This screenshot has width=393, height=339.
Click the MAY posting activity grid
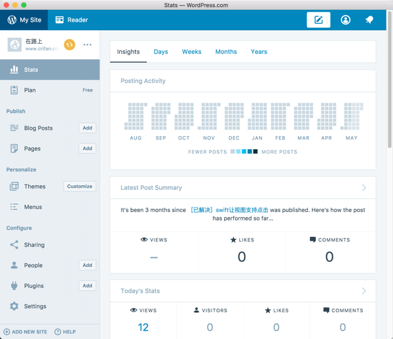[x=352, y=116]
